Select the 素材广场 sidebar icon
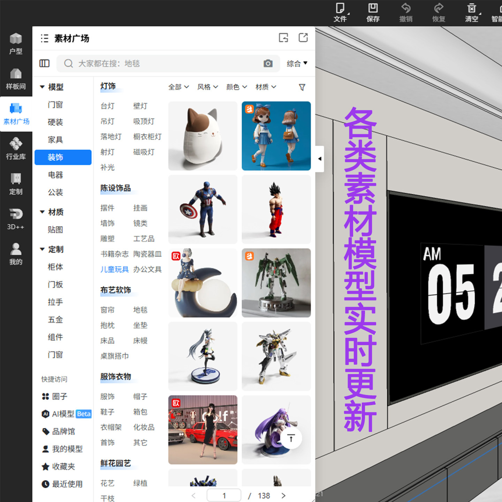502x502 pixels. pos(16,114)
